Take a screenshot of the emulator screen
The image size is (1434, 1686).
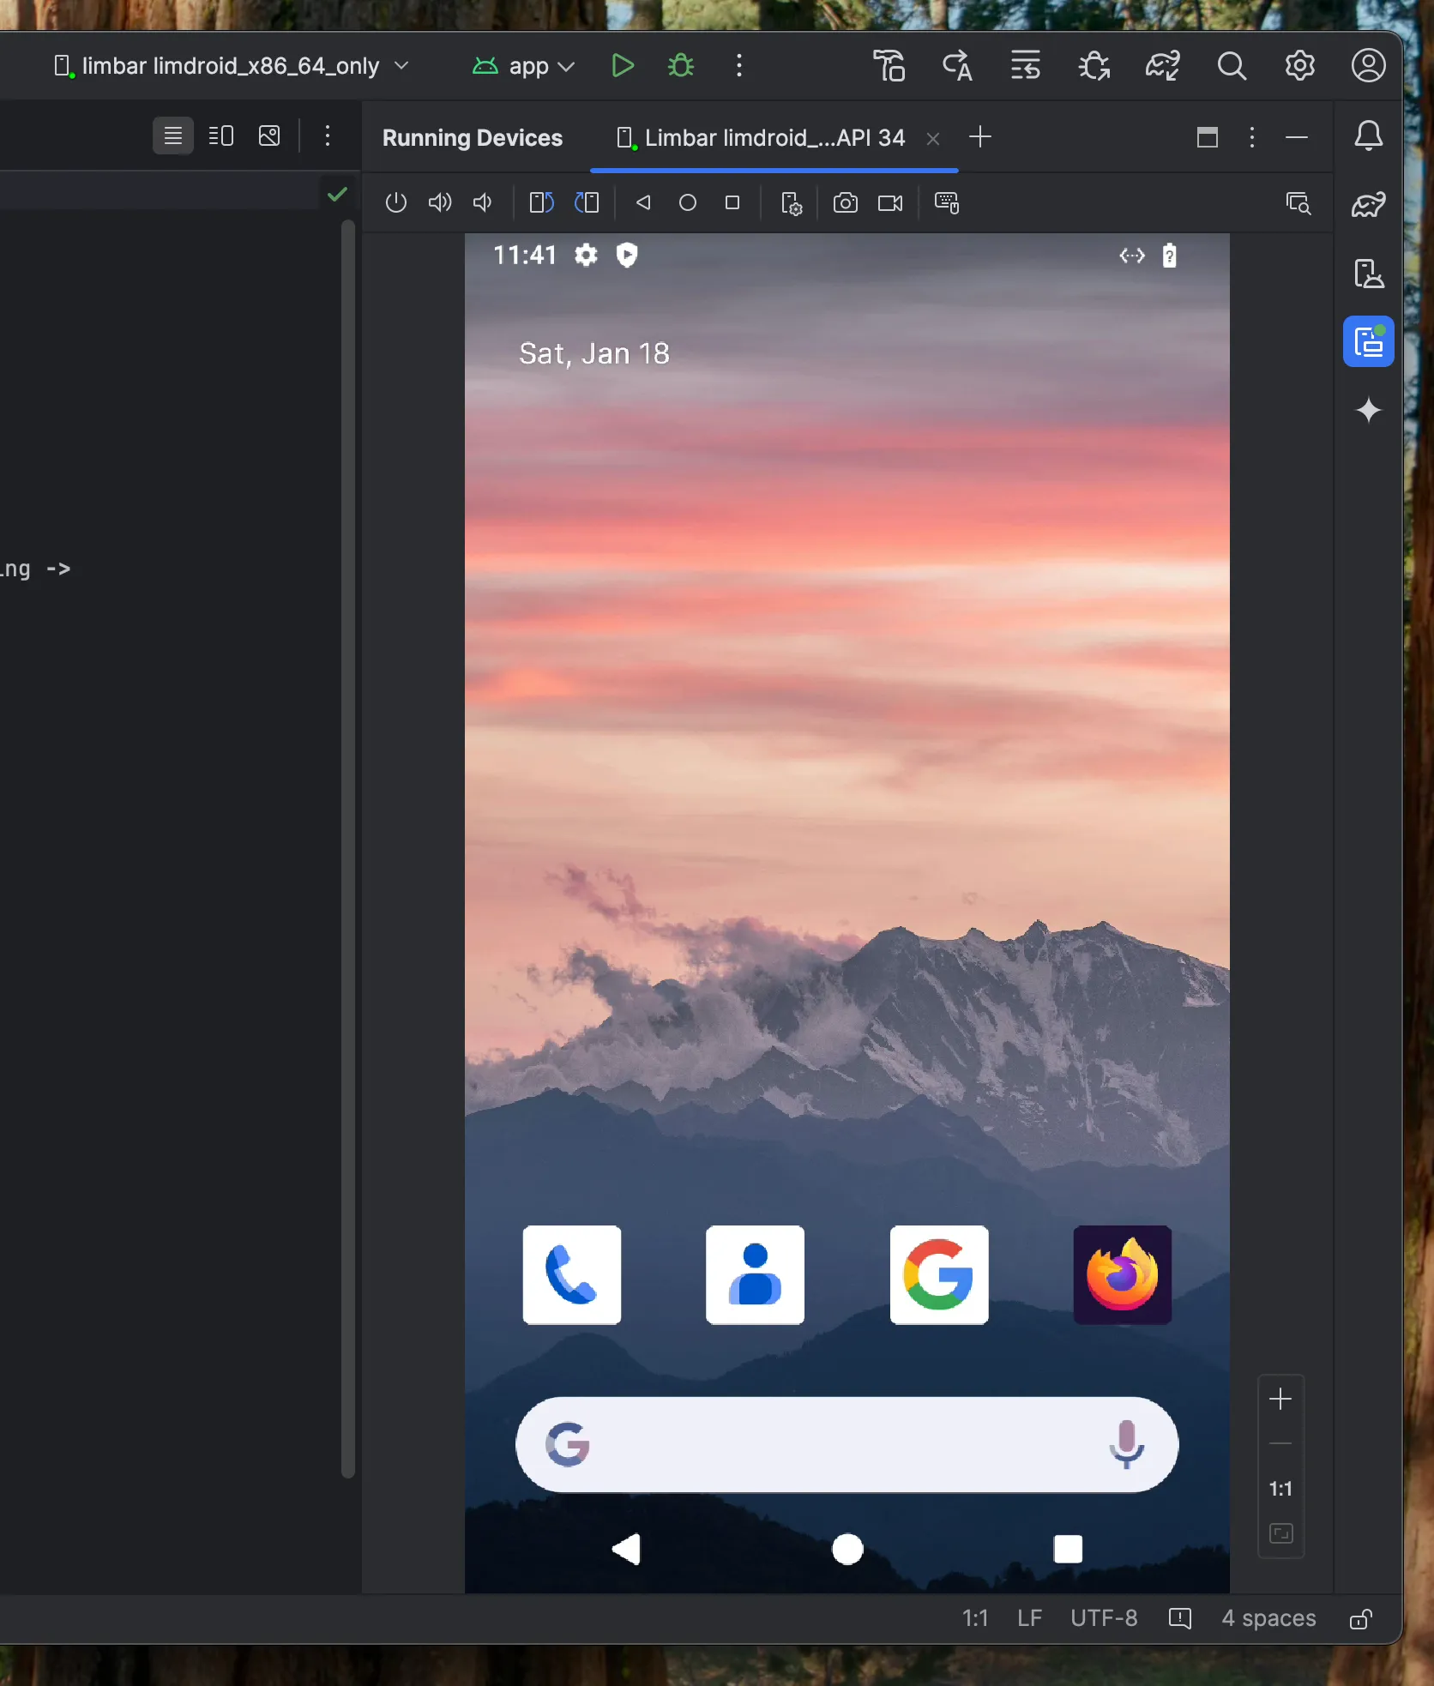coord(846,203)
